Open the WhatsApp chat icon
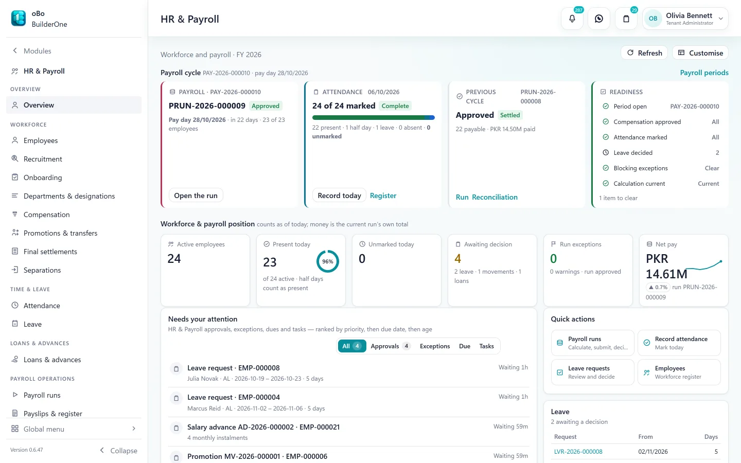Viewport: 741px width, 463px height. pos(599,19)
